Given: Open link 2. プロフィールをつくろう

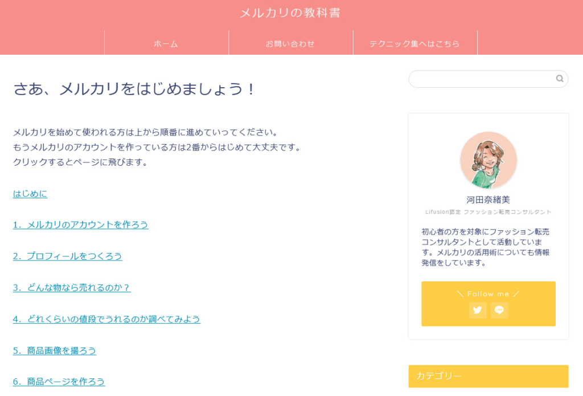Looking at the screenshot, I should 67,256.
